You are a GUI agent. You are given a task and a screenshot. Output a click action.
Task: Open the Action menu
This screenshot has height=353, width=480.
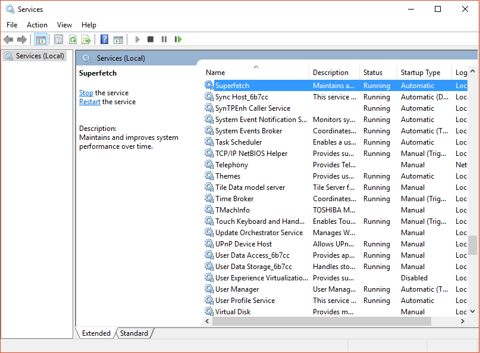pyautogui.click(x=37, y=25)
